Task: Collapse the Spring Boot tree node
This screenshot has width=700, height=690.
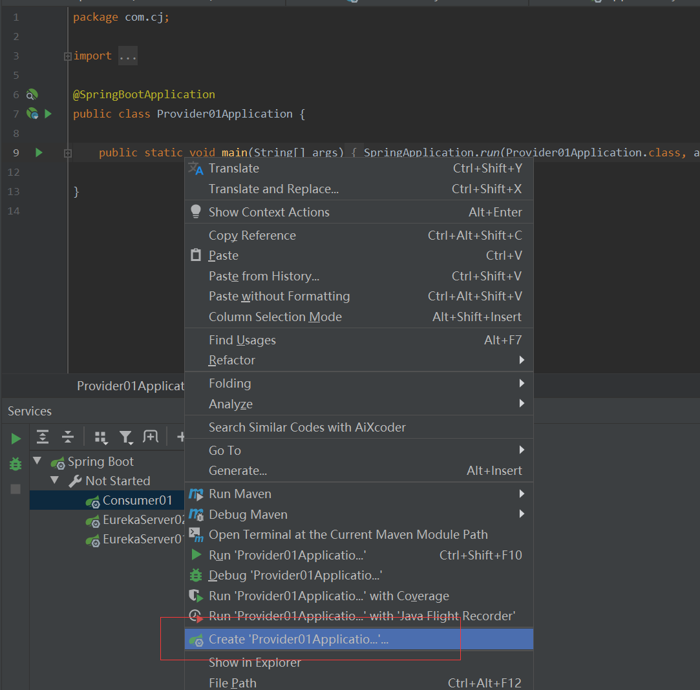Action: (37, 461)
